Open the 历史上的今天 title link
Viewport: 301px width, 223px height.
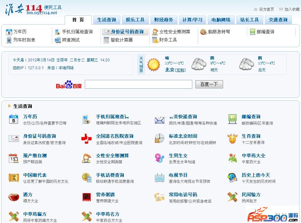(256, 175)
